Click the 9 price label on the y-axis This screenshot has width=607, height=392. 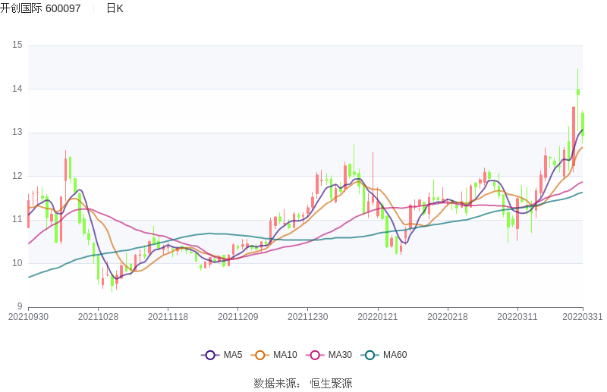point(20,307)
